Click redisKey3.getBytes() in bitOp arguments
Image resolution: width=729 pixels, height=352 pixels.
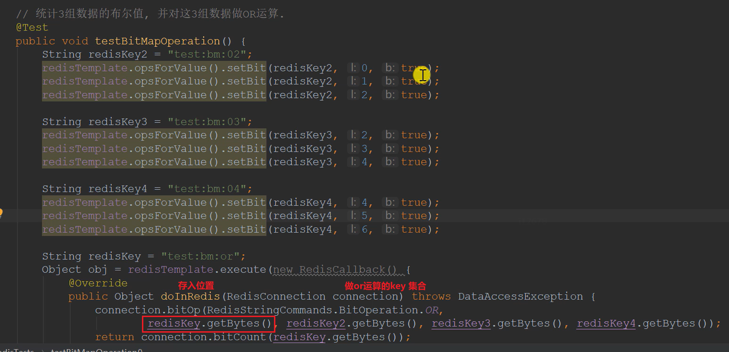[497, 324]
